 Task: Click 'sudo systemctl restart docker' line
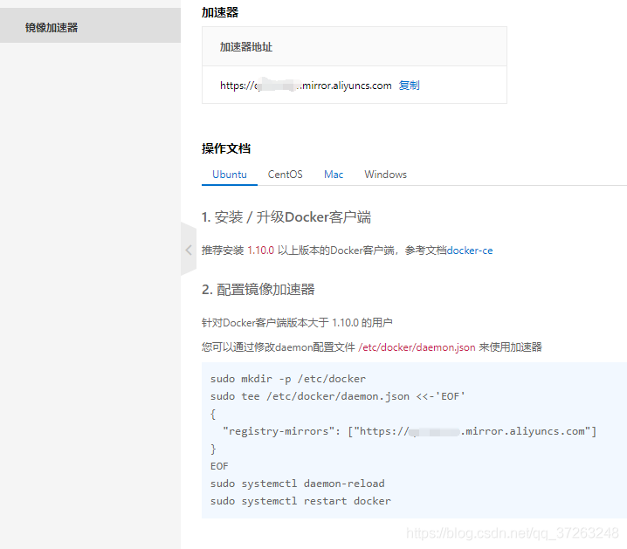coord(300,501)
